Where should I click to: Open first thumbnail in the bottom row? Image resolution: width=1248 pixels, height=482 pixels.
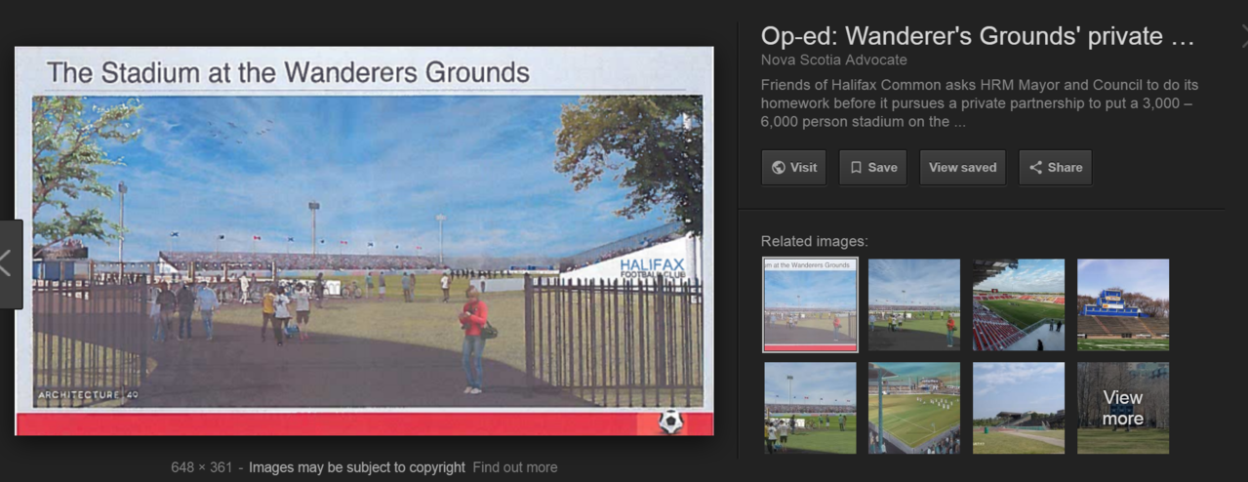810,408
